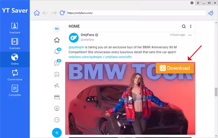The height and width of the screenshot is (138, 218).
Task: Go back using the left arrow
Action: [x=45, y=13]
